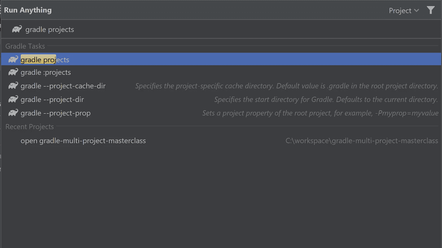
Task: Open gradle-multi-project-masterclass recent project
Action: tap(83, 140)
